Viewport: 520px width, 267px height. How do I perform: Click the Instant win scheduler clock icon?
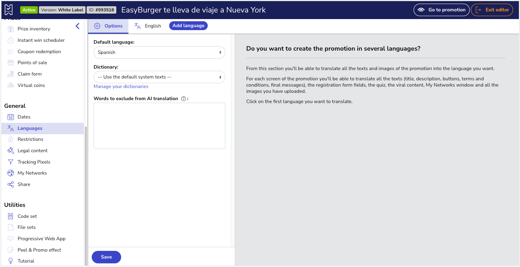11,40
